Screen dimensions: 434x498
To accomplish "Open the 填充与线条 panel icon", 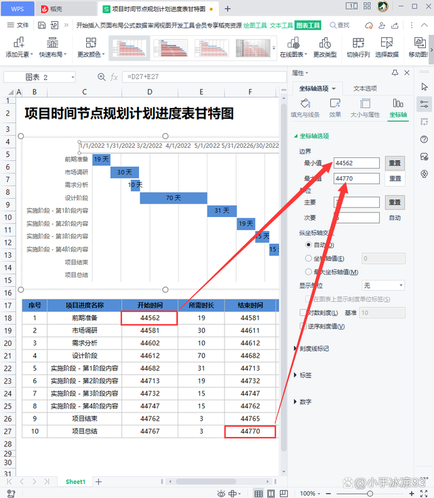I will pos(305,108).
